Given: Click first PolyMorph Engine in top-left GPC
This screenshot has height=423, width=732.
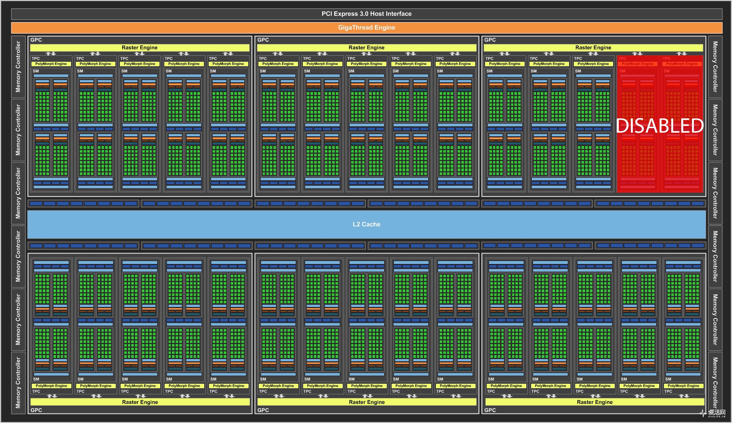Looking at the screenshot, I should (x=51, y=64).
